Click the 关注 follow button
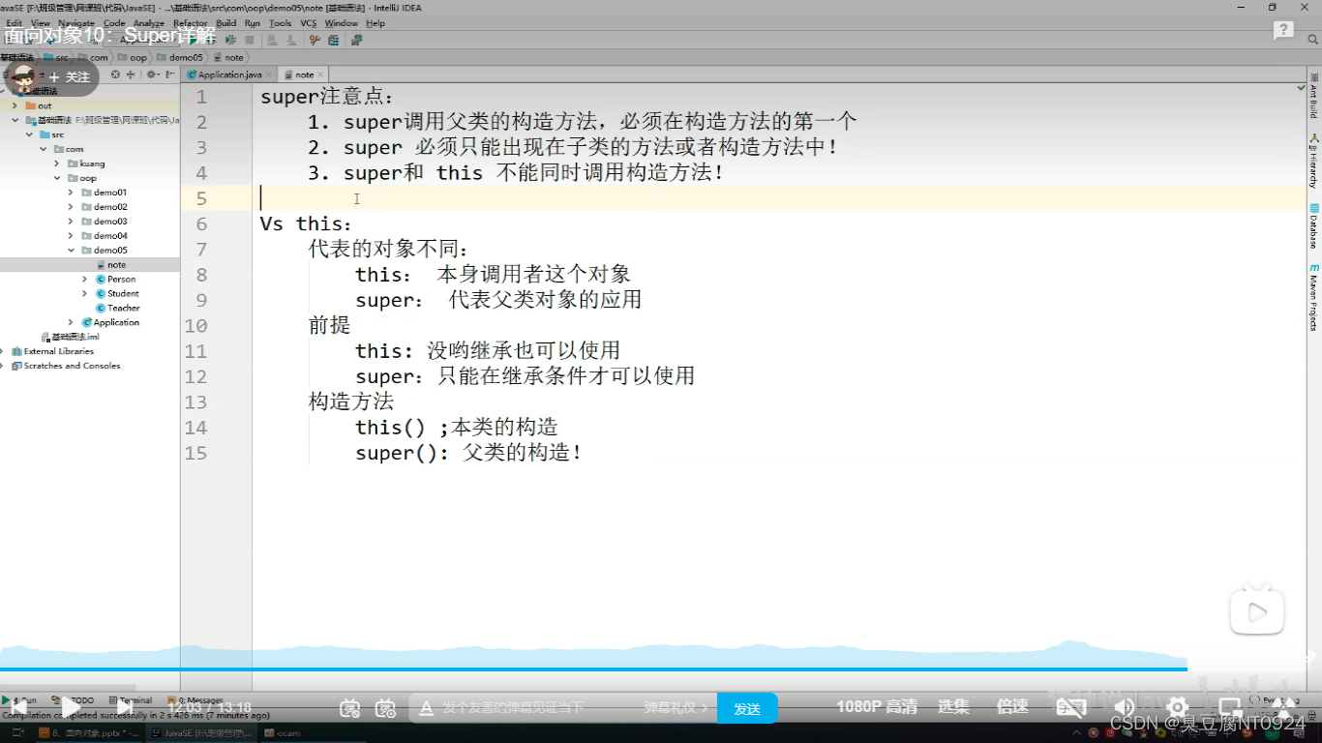This screenshot has width=1322, height=743. (69, 77)
